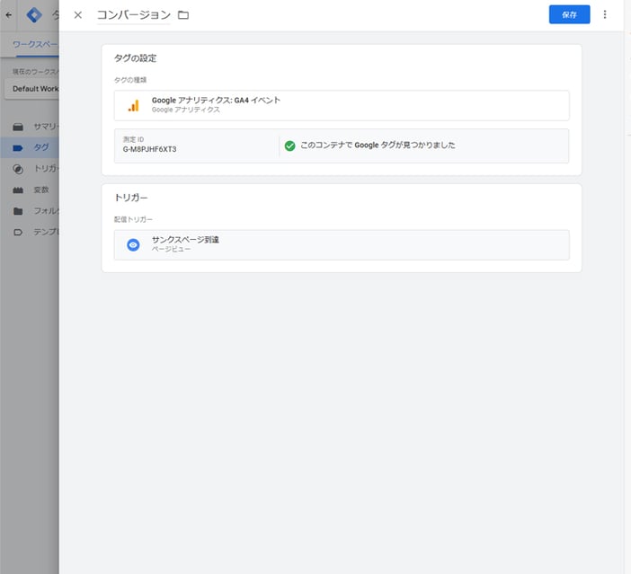Open トリガー in the left sidebar
The height and width of the screenshot is (574, 631).
click(30, 169)
